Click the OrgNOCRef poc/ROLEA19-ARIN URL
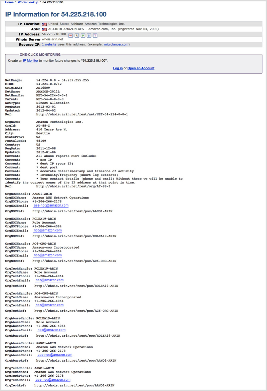 tap(74, 236)
